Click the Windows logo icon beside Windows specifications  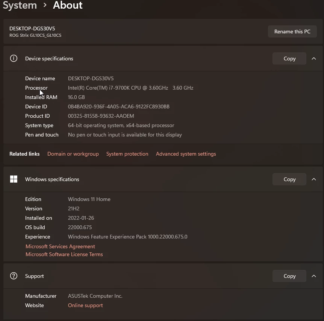pos(14,179)
